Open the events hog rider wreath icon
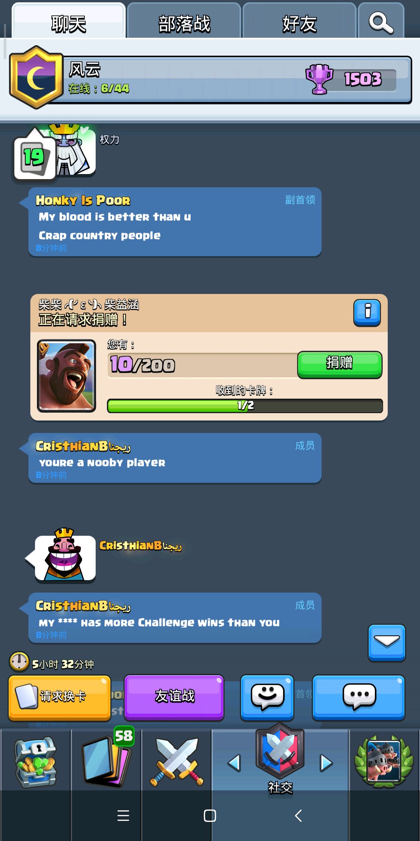The height and width of the screenshot is (841, 420). [x=384, y=761]
